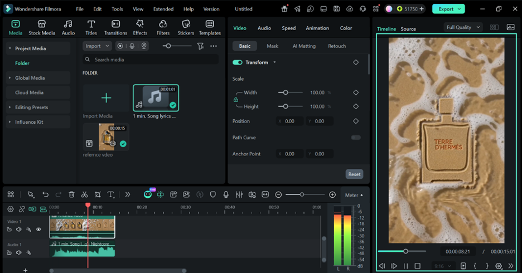The height and width of the screenshot is (273, 522).
Task: Open the Import dropdown
Action: tap(97, 46)
